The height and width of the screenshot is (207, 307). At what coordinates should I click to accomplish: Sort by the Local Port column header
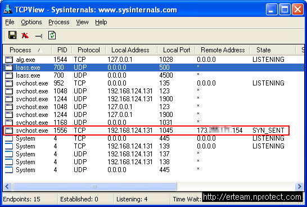coord(176,50)
